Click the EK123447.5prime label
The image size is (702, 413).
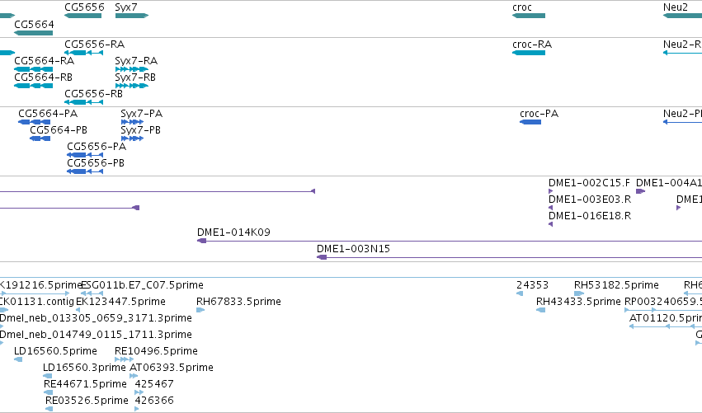[120, 302]
